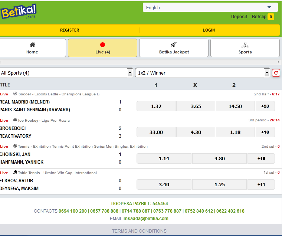Select odds 1.18 for Reactivatory
Image resolution: width=282 pixels, height=236 pixels.
[x=235, y=132]
